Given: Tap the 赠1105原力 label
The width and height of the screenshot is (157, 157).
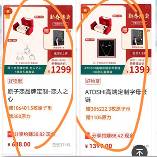Looking at the screenshot, I should coord(99,117).
